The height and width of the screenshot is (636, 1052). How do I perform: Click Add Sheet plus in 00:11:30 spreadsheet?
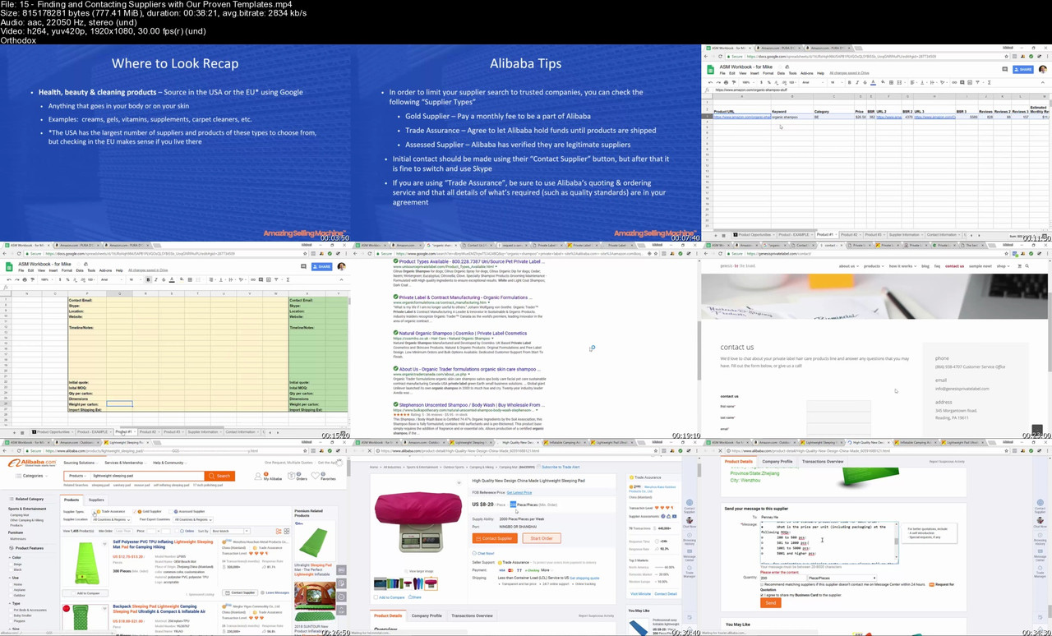point(716,235)
